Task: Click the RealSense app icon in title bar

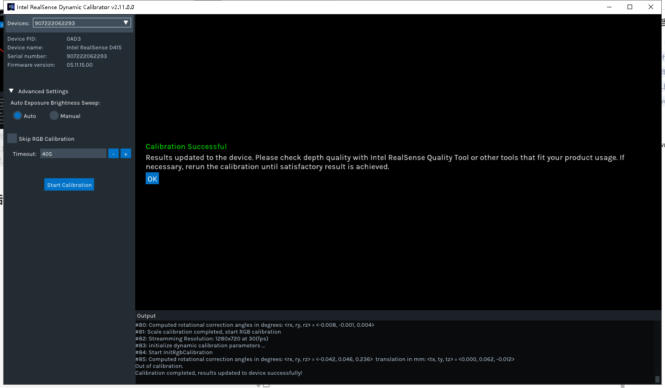Action: click(x=11, y=7)
